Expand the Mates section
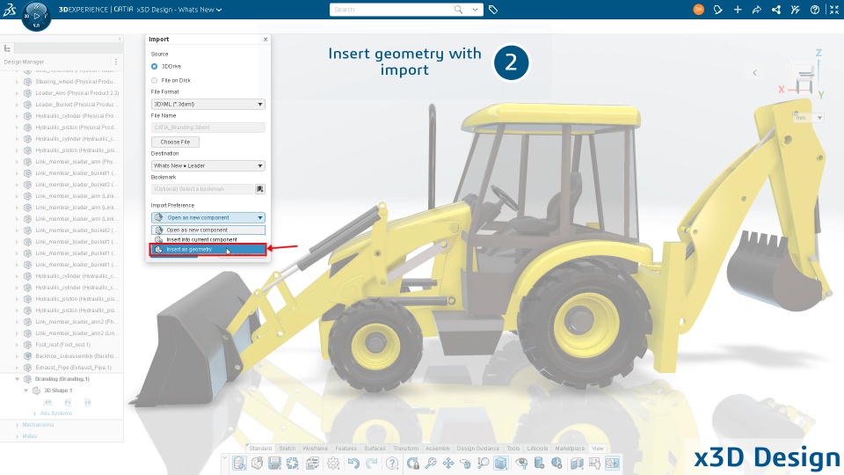844x475 pixels. click(x=18, y=436)
